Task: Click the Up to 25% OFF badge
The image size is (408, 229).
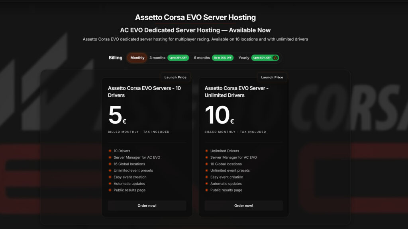Action: pos(178,58)
